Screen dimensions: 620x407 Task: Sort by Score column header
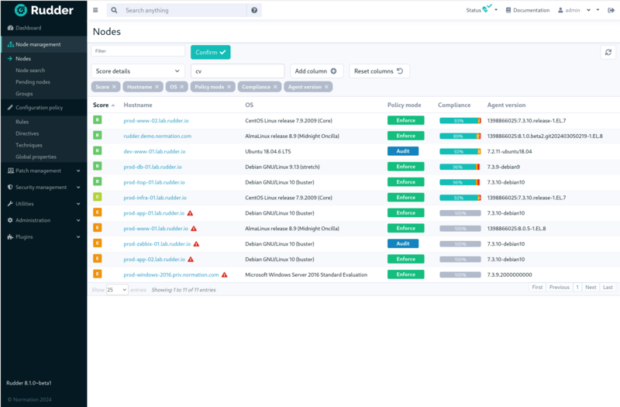coord(104,105)
